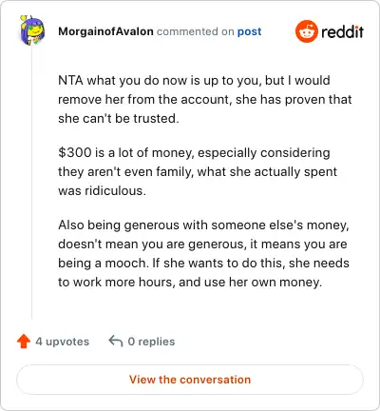
Task: Click the line "was ridiculous."
Action: pos(102,190)
